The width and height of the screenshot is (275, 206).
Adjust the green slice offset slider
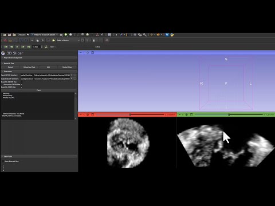click(x=229, y=114)
